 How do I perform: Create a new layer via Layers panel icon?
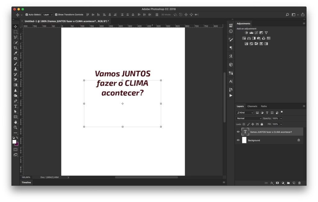(x=294, y=183)
